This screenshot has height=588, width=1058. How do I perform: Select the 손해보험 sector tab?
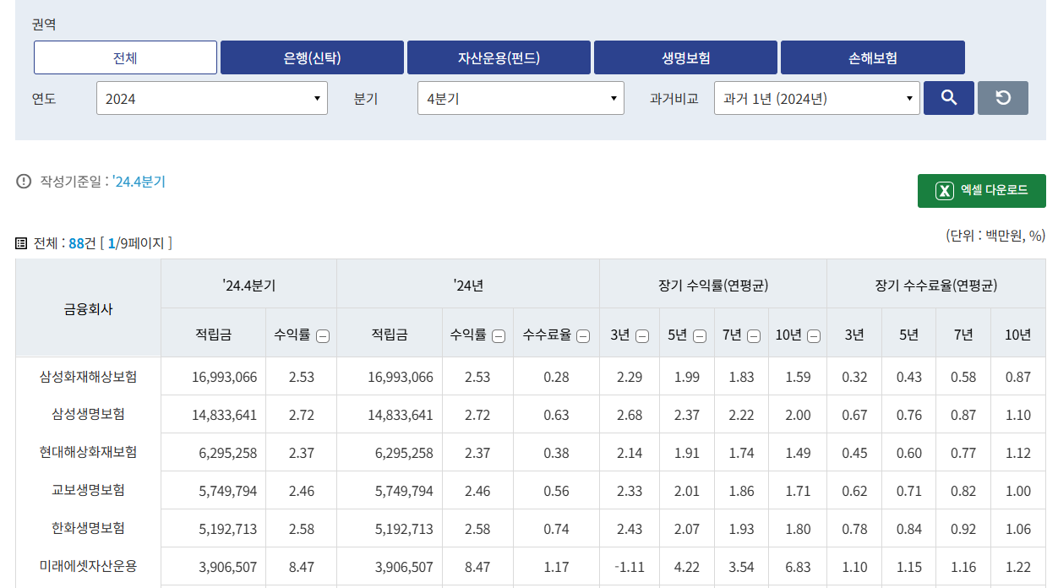pos(873,57)
